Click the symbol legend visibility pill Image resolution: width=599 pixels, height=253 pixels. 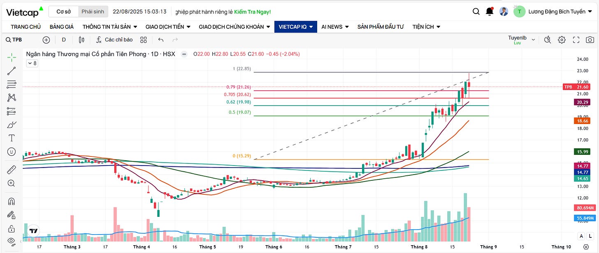[x=184, y=54]
